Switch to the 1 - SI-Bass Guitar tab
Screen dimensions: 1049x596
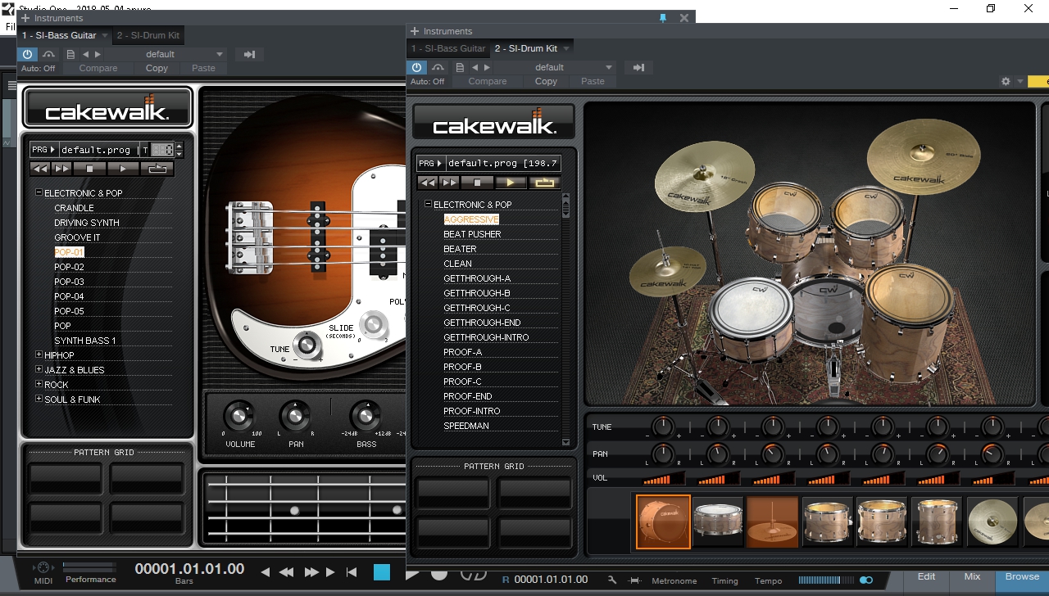448,48
